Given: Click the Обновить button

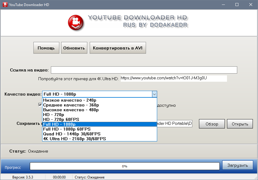Looking at the screenshot, I should [74, 48].
